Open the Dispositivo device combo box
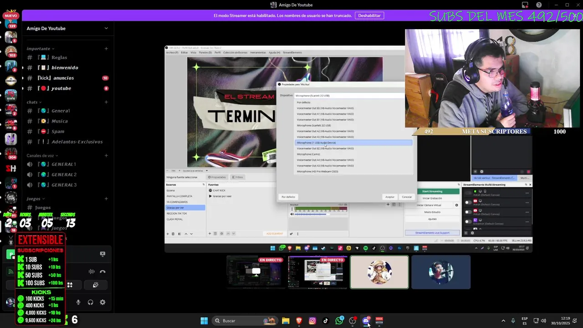Image resolution: width=583 pixels, height=328 pixels. click(x=349, y=96)
